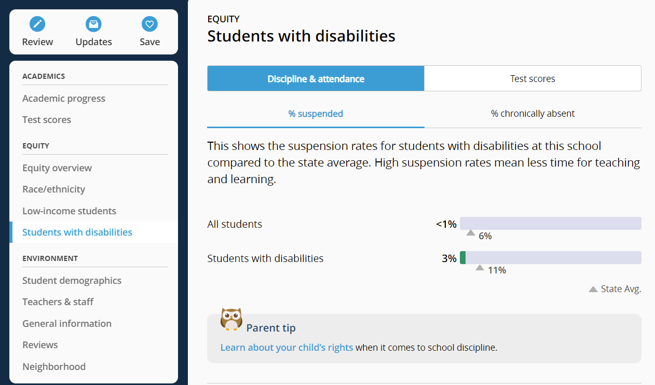The height and width of the screenshot is (385, 655).
Task: Open Learn about your child's rights link
Action: [x=286, y=347]
